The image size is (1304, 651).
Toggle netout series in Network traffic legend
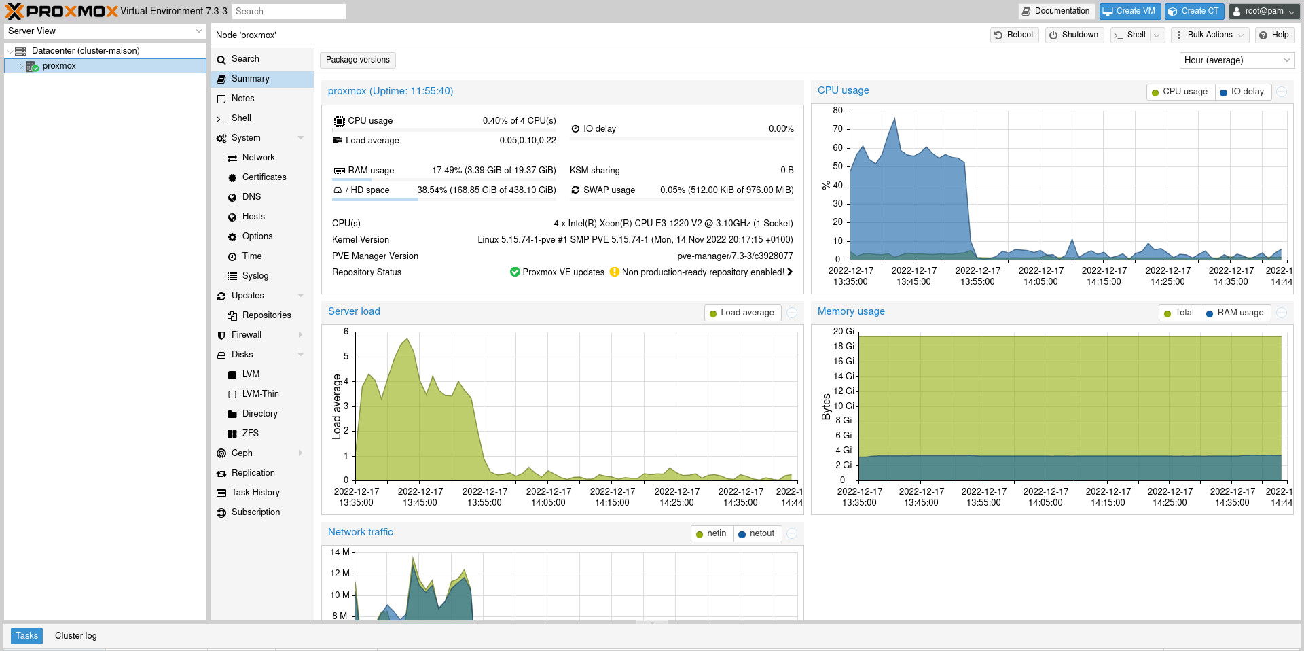(x=757, y=533)
